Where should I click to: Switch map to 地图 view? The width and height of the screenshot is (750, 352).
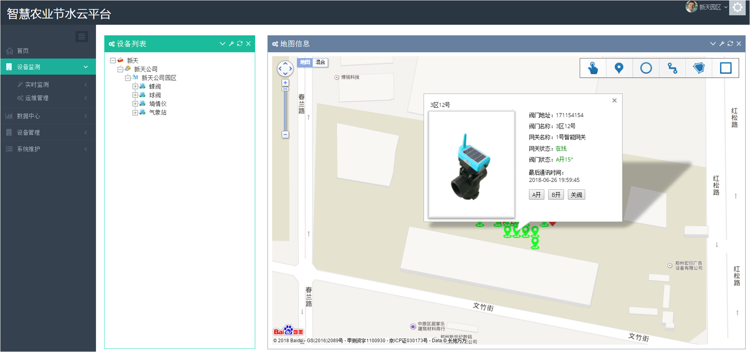[305, 62]
